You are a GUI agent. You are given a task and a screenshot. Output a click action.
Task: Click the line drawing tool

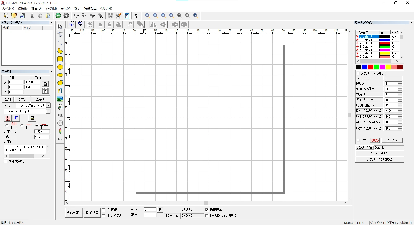(x=60, y=43)
